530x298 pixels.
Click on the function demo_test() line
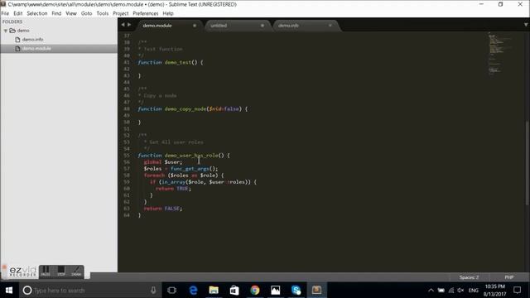tap(171, 63)
